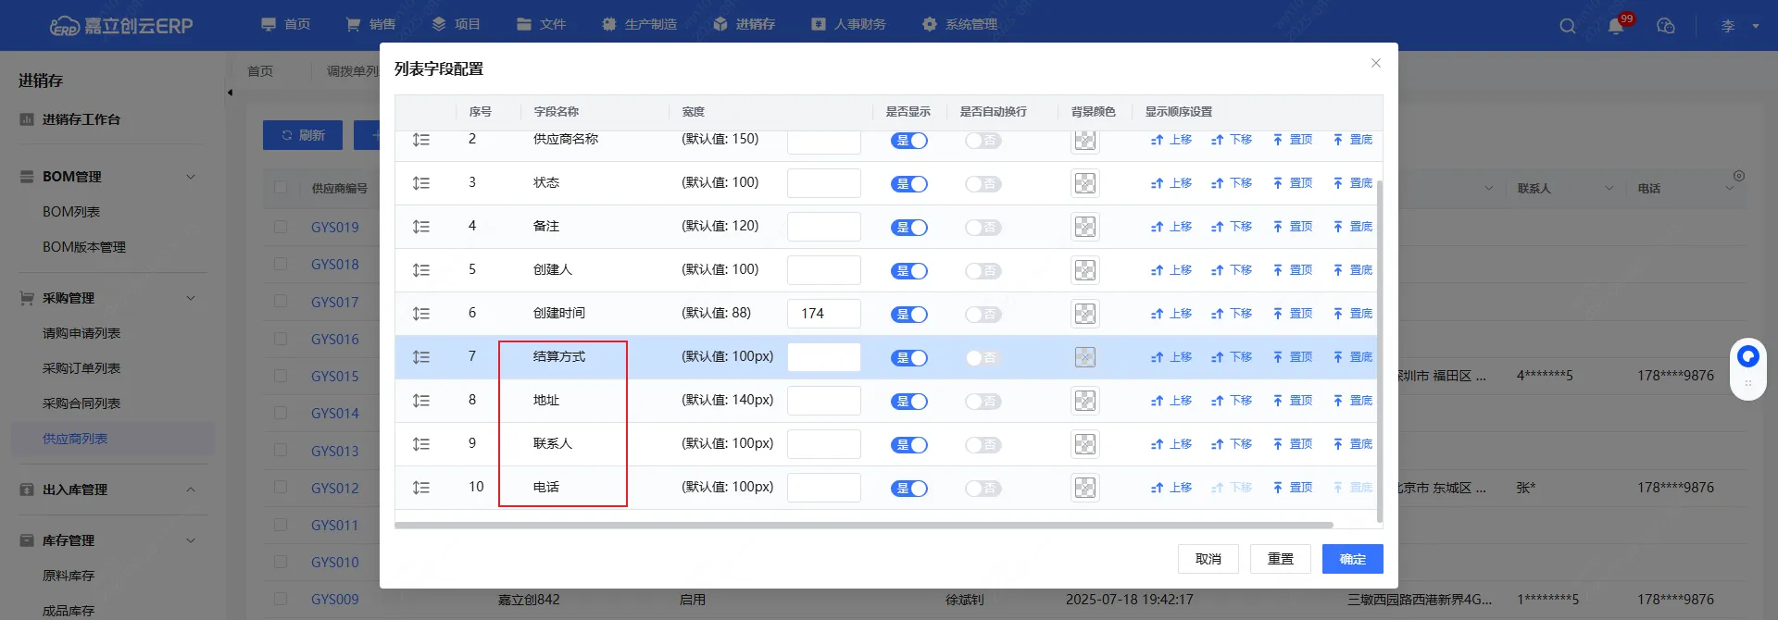The height and width of the screenshot is (620, 1778).
Task: Select the GYS019 row checkbox
Action: (x=281, y=227)
